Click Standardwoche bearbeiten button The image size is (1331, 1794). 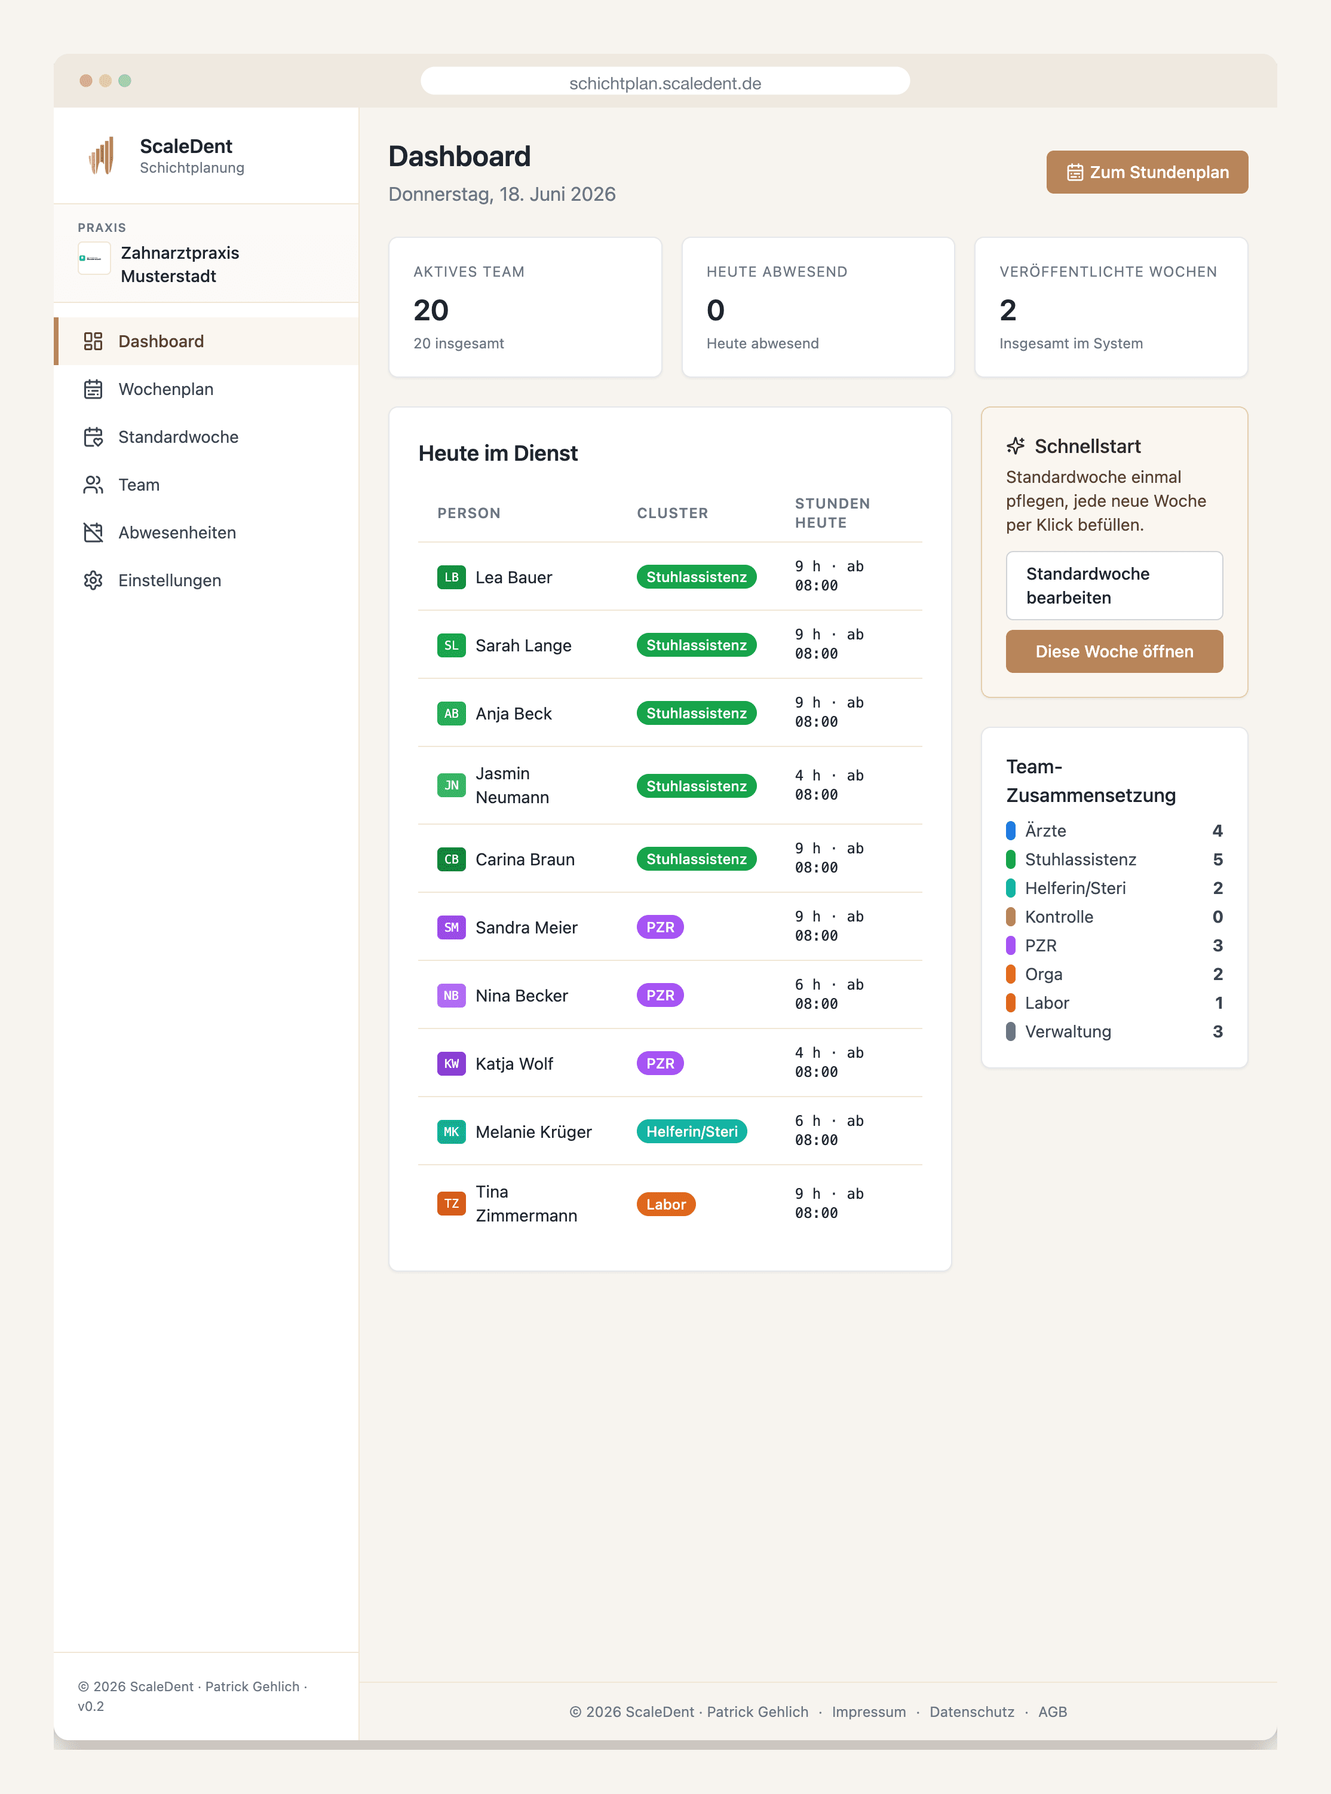tap(1114, 586)
